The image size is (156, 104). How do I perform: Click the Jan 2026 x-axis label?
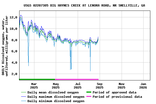[143, 86]
